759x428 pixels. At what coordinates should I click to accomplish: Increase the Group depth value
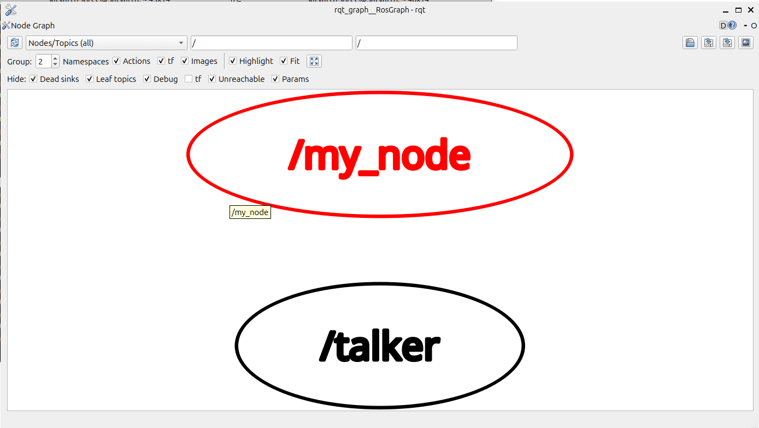point(55,58)
